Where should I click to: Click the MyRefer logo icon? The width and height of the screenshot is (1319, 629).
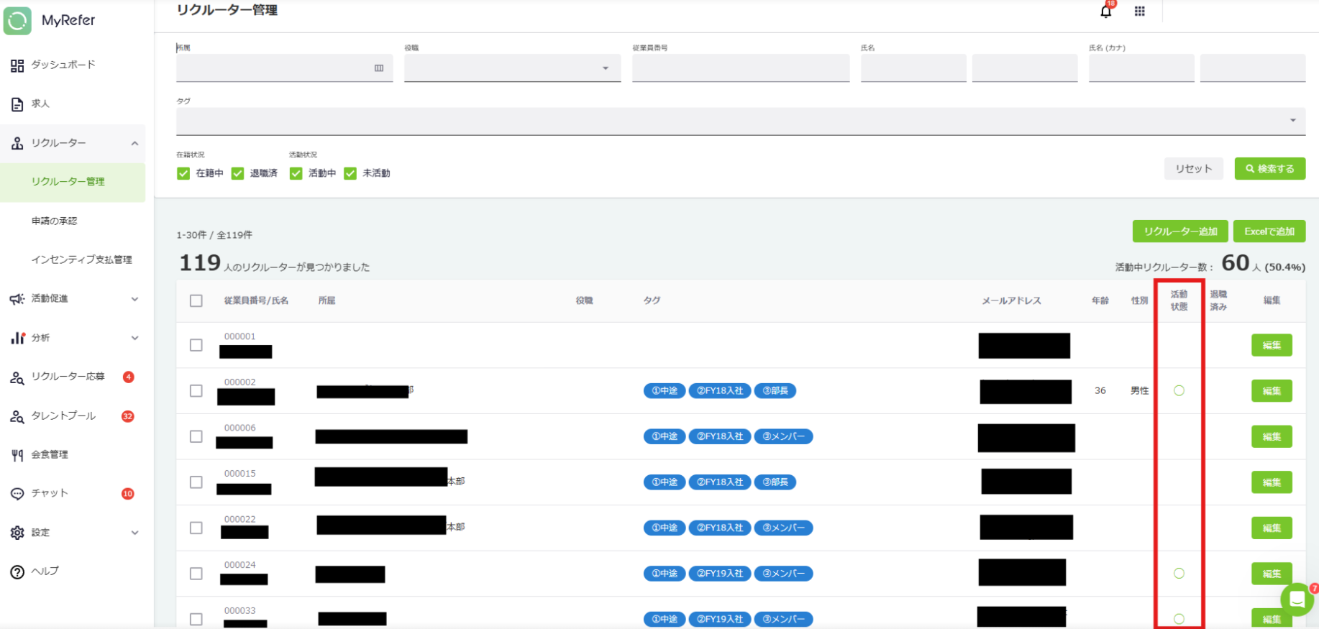17,21
